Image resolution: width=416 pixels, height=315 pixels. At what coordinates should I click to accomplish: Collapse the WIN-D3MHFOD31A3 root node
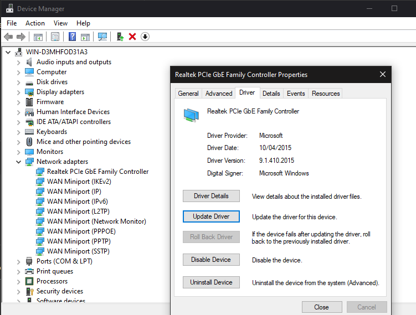click(x=8, y=52)
